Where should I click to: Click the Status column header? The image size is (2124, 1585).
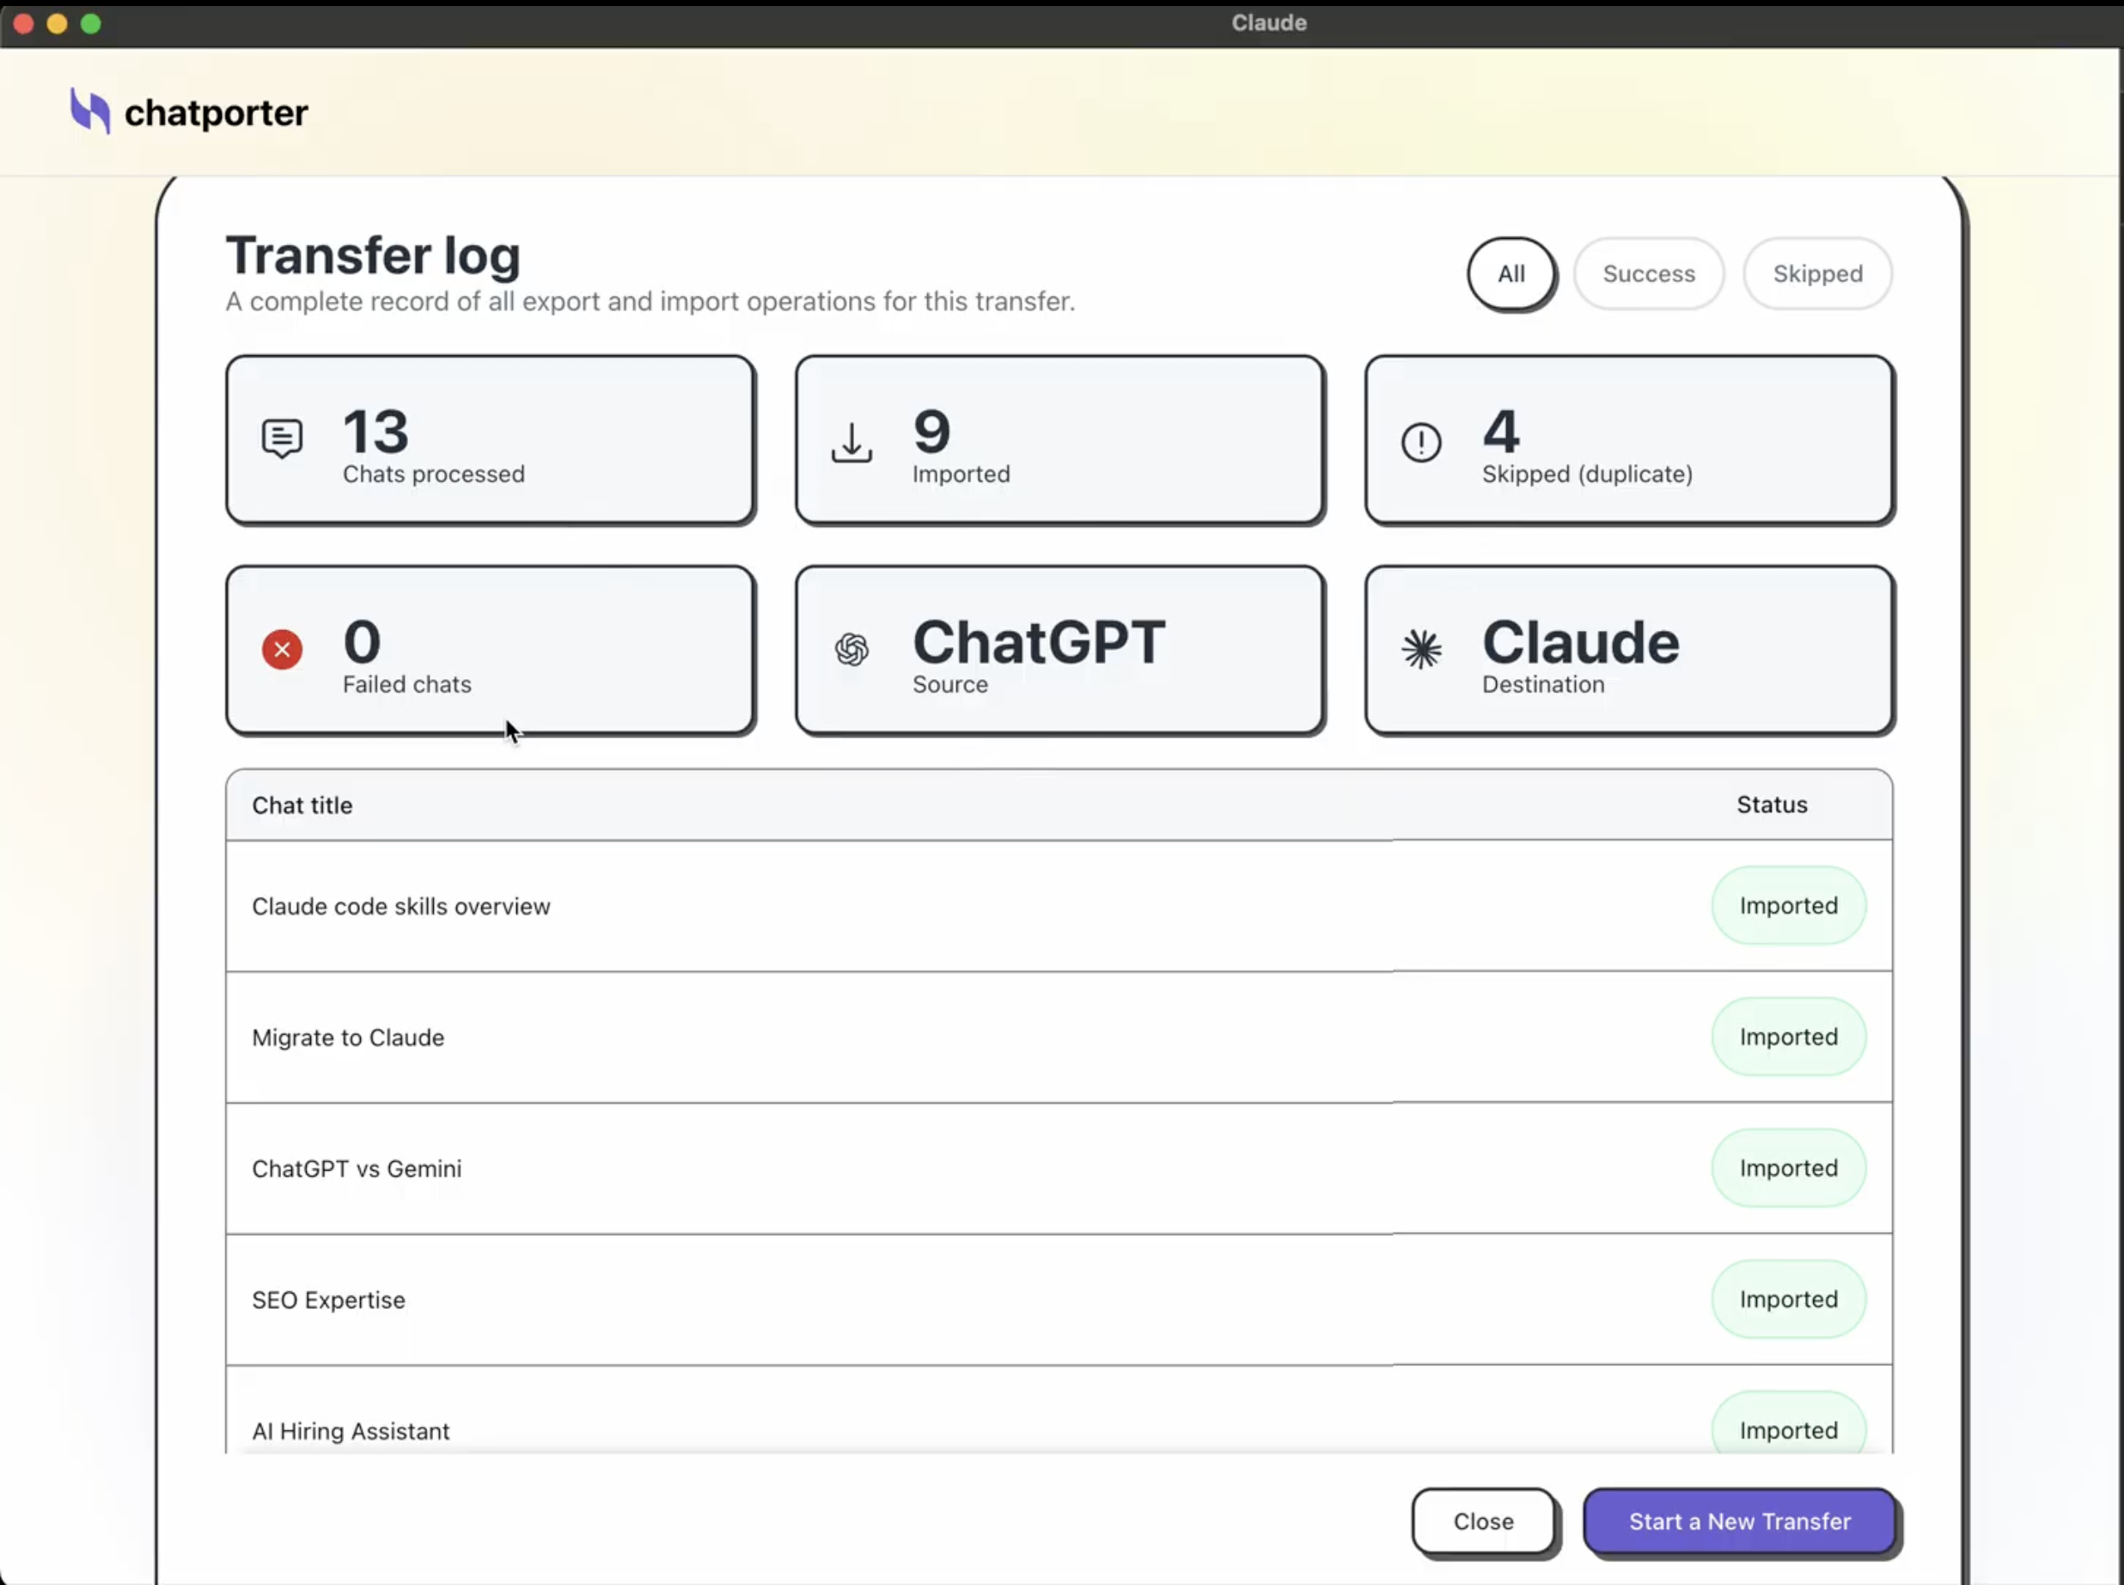click(1771, 805)
